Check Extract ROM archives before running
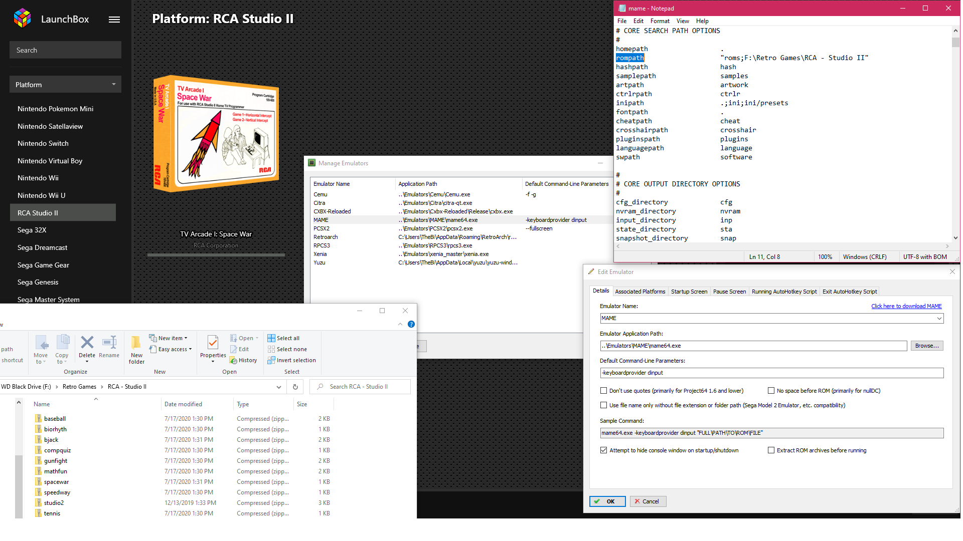 click(x=771, y=450)
